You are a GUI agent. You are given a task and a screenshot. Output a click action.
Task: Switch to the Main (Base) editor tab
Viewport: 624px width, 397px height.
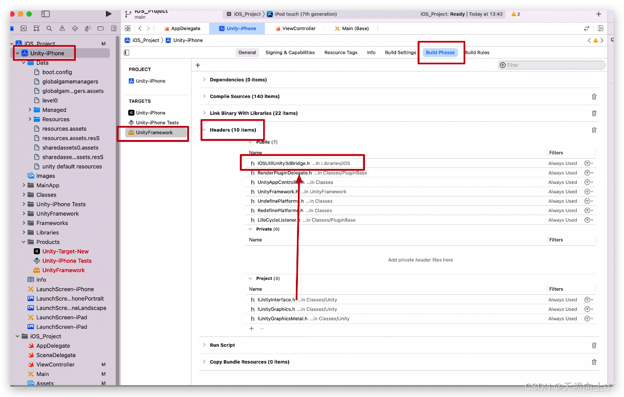pos(352,29)
